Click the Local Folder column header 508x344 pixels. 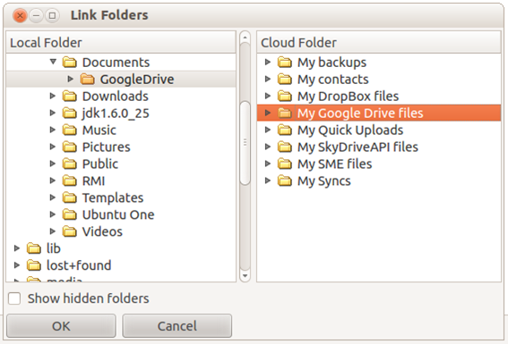click(121, 42)
